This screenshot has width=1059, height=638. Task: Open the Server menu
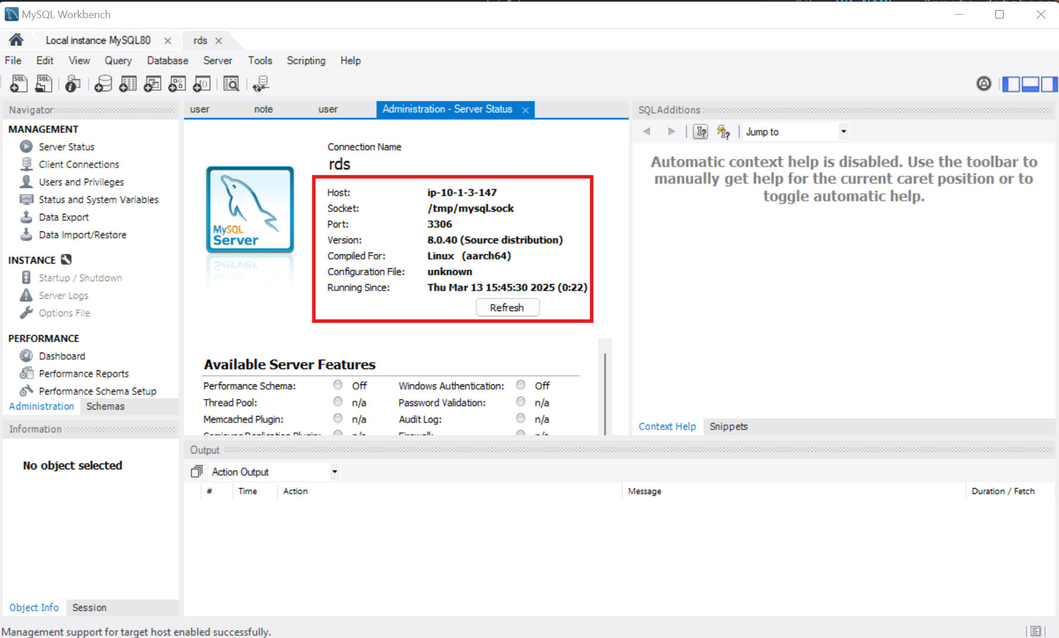point(217,60)
